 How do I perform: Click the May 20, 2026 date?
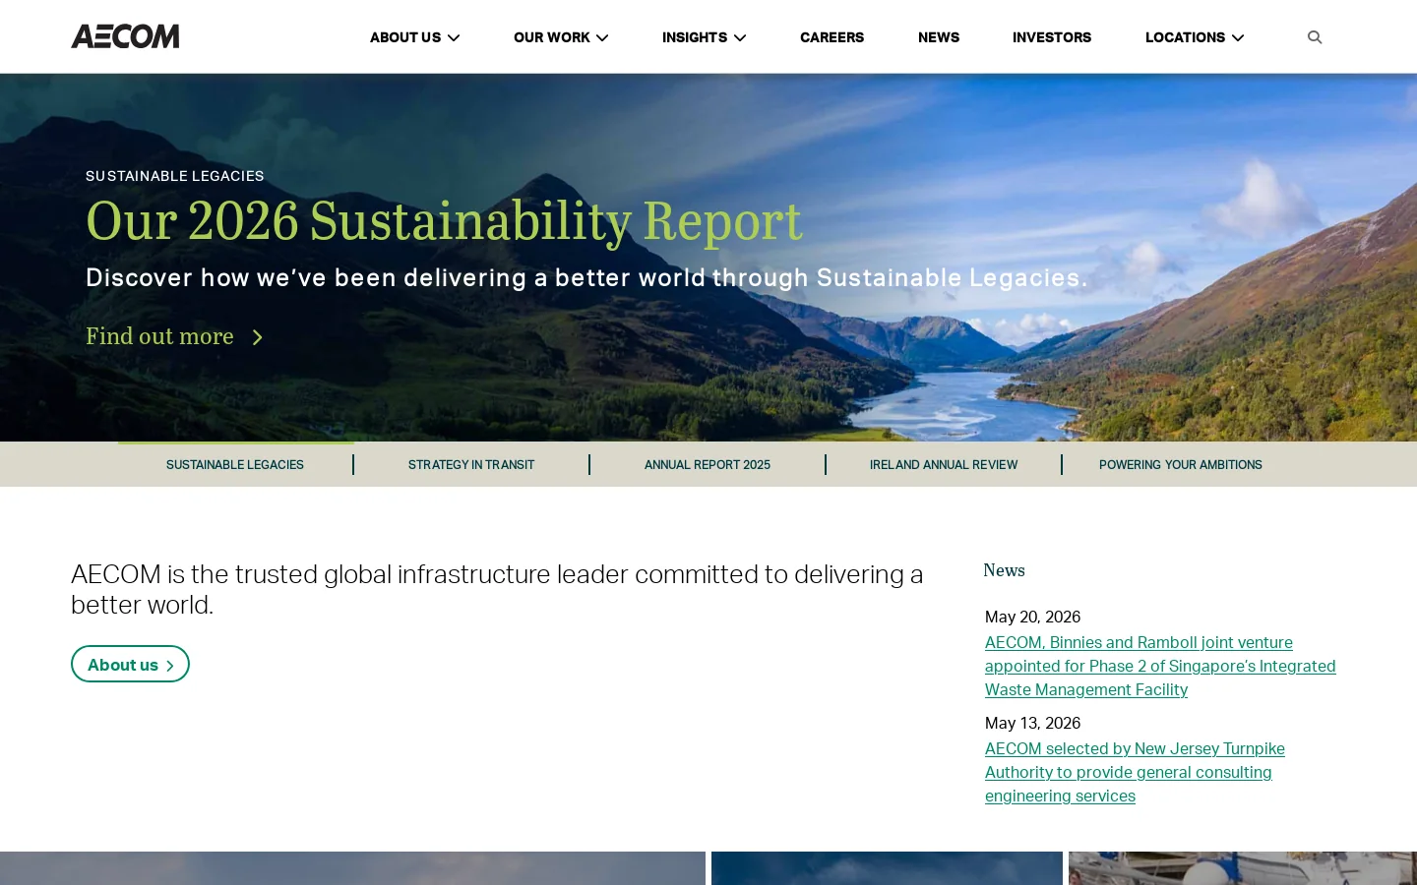(x=1032, y=617)
